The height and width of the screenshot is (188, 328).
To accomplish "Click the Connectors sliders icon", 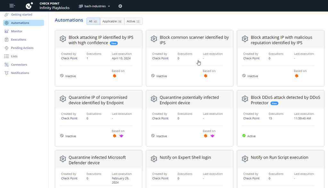I will pos(7,64).
